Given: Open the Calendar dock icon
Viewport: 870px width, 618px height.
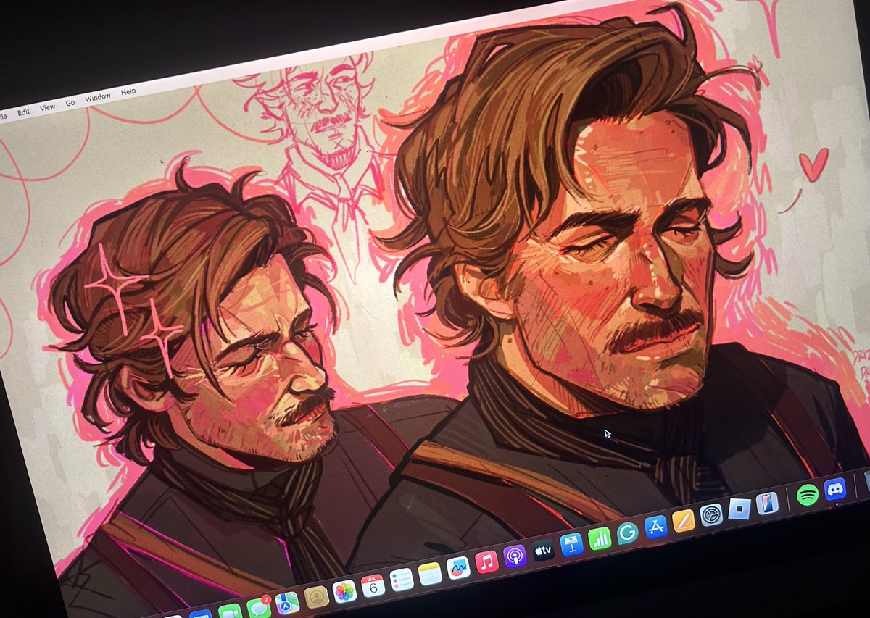Looking at the screenshot, I should point(373,585).
